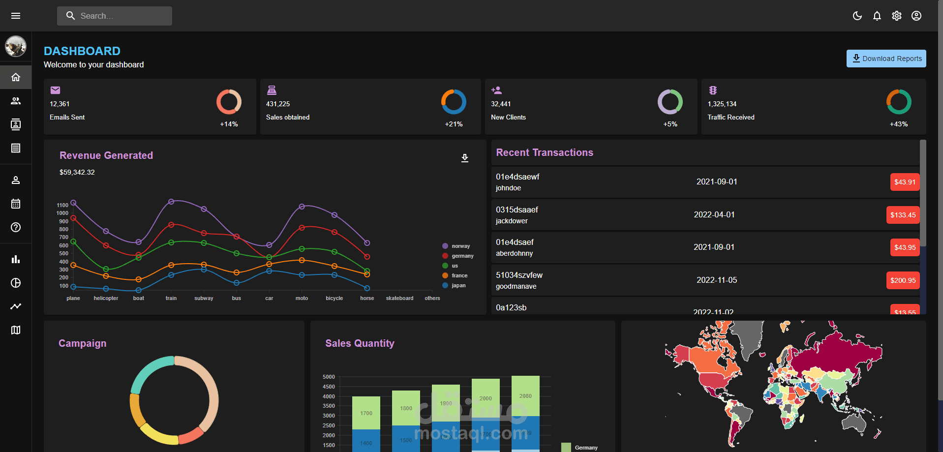Open the Profile form person icon
This screenshot has height=452, width=943.
point(16,180)
